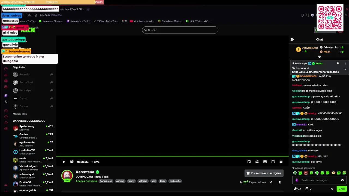Open three-dot menu on pinned message
This screenshot has height=196, width=349.
pos(345,63)
